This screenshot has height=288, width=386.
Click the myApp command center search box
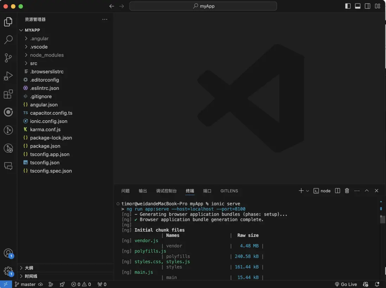[203, 6]
